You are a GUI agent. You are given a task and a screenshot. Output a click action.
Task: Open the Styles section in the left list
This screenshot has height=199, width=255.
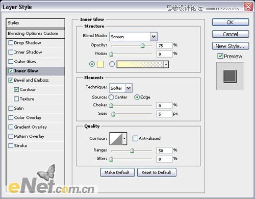click(35, 23)
